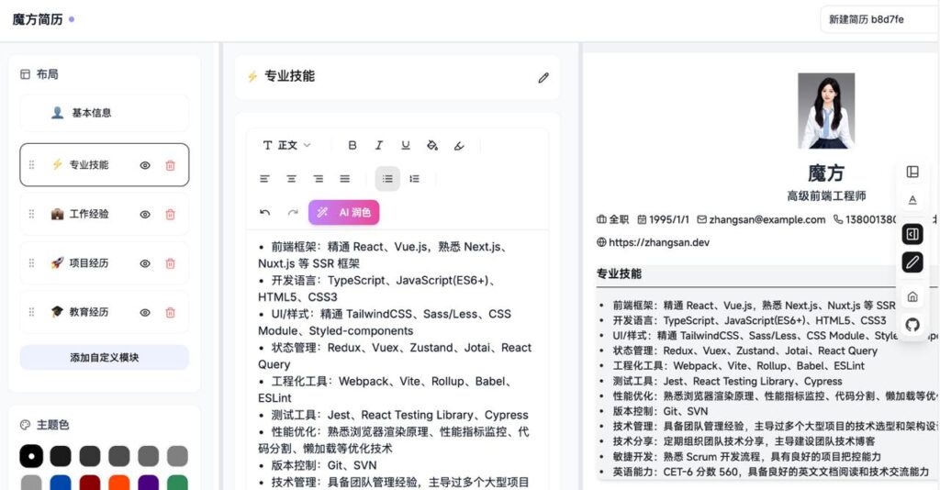Click 添加自定义模块 button
This screenshot has height=490, width=940.
click(x=105, y=357)
